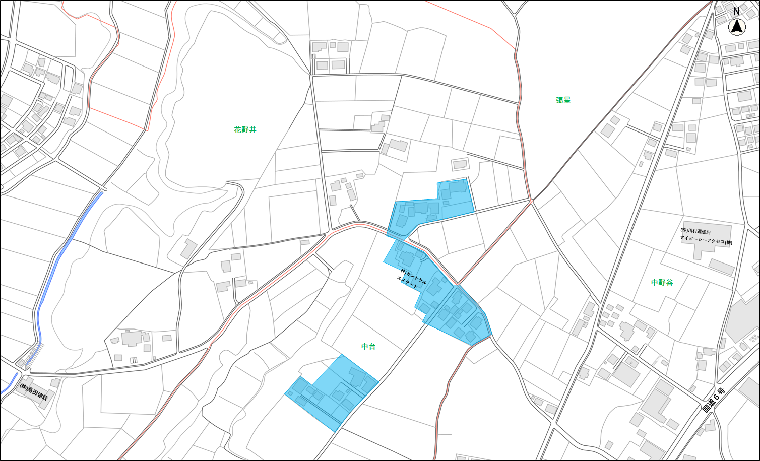Select the northernmost blue highlighted parcel
This screenshot has width=760, height=461.
coord(431,209)
